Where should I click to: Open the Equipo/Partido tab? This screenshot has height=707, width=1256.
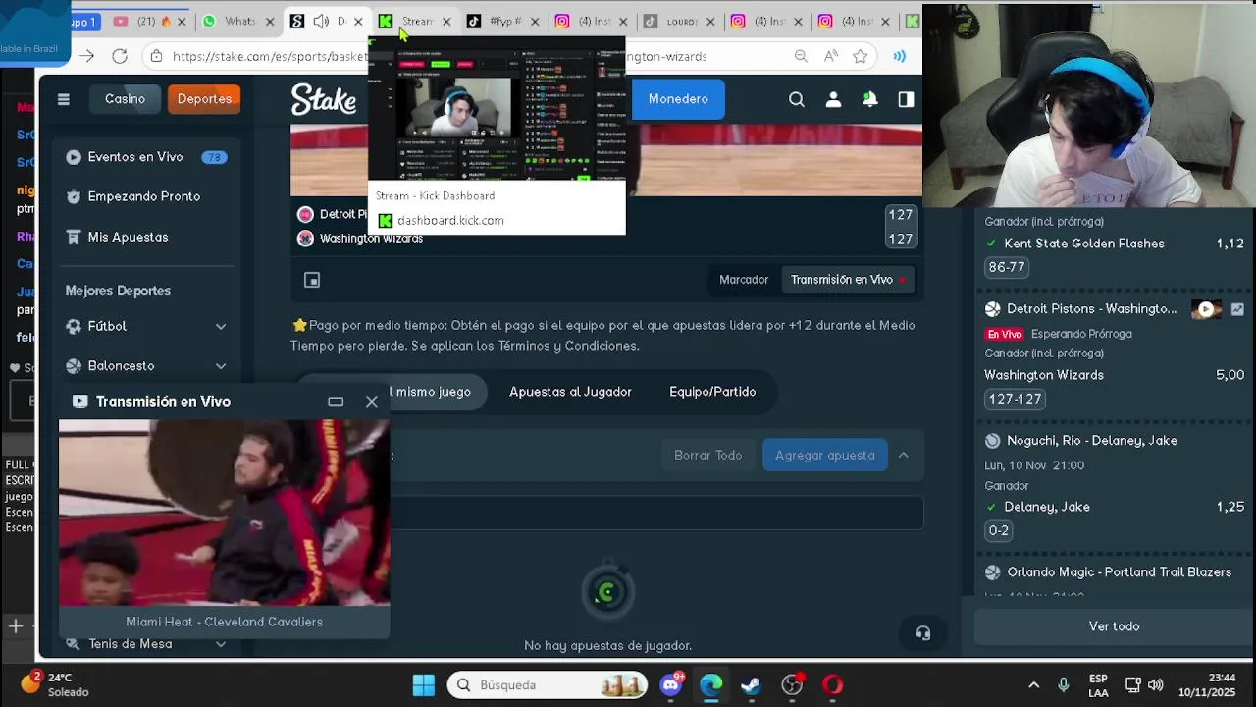712,392
